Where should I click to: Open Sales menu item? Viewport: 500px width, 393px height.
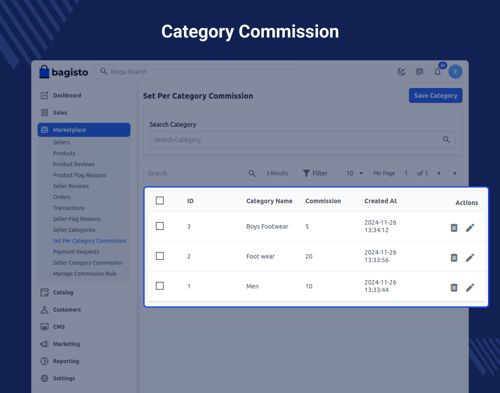[x=60, y=113]
